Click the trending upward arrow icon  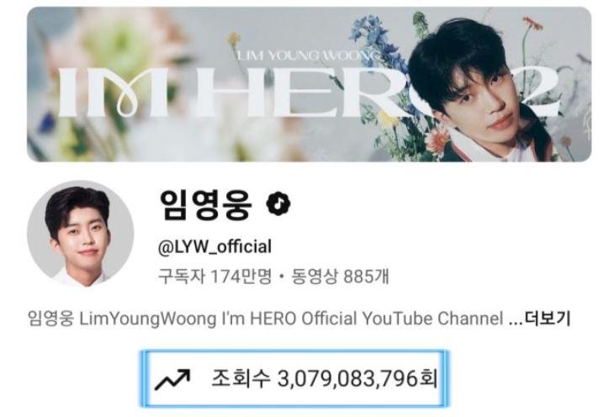coord(172,379)
